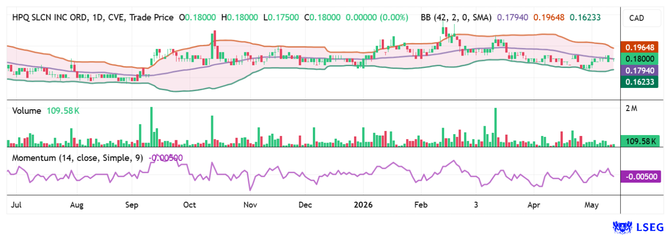The image size is (671, 235).
Task: Click the Dec label on time axis
Action: click(x=305, y=204)
